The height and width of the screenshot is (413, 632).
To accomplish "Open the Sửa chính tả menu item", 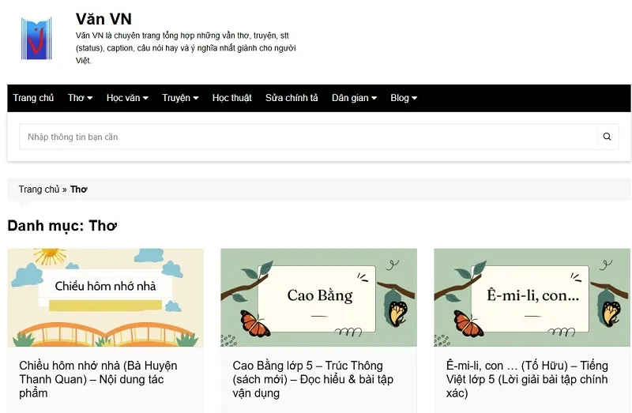I will (x=292, y=98).
